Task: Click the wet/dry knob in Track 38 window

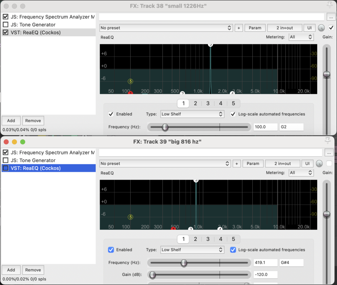Action: pyautogui.click(x=321, y=28)
